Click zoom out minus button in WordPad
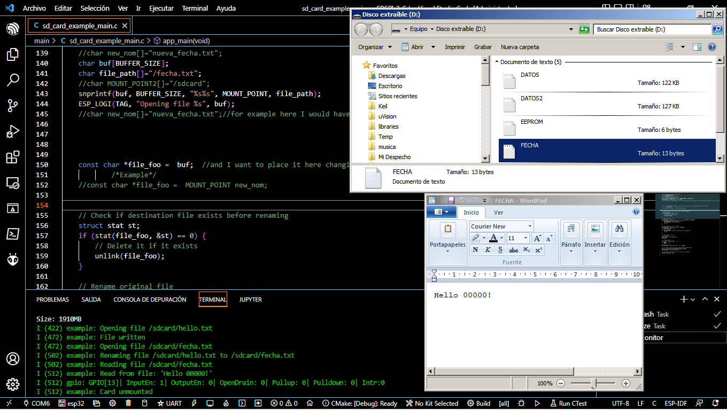The height and width of the screenshot is (410, 727). (561, 383)
